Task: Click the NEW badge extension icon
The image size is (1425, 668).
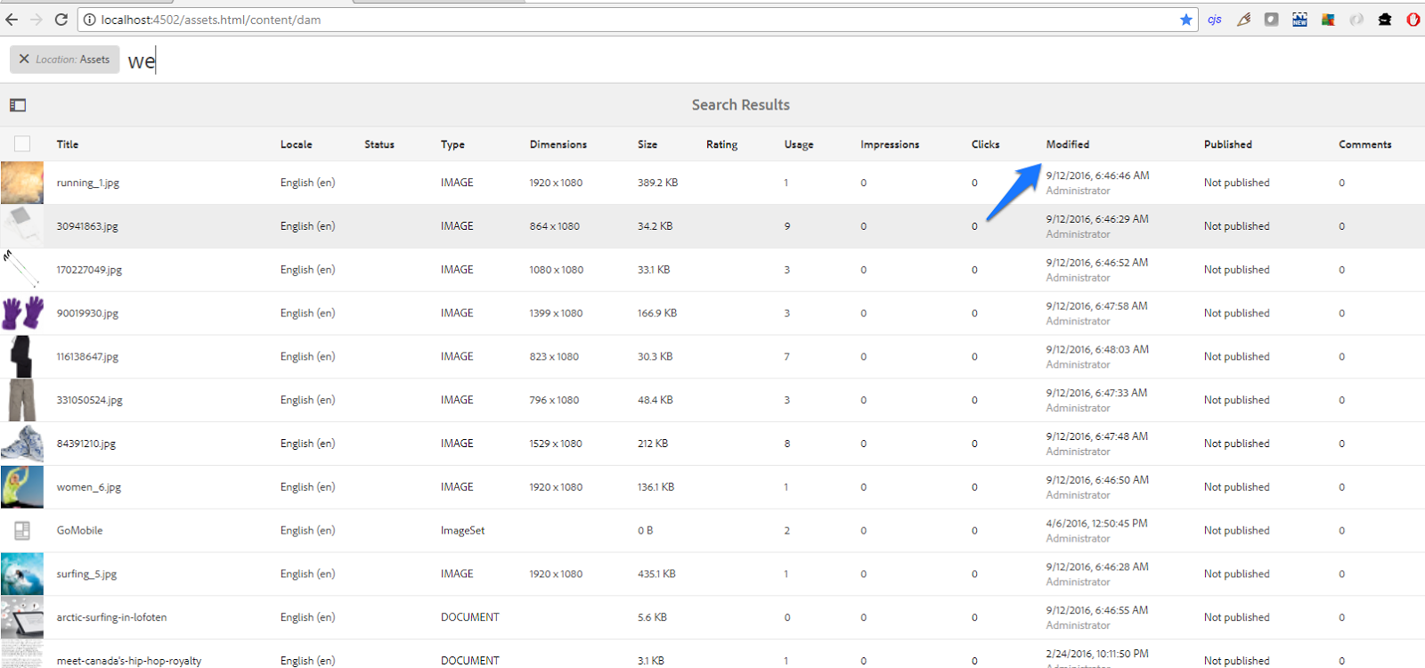Action: (1300, 20)
